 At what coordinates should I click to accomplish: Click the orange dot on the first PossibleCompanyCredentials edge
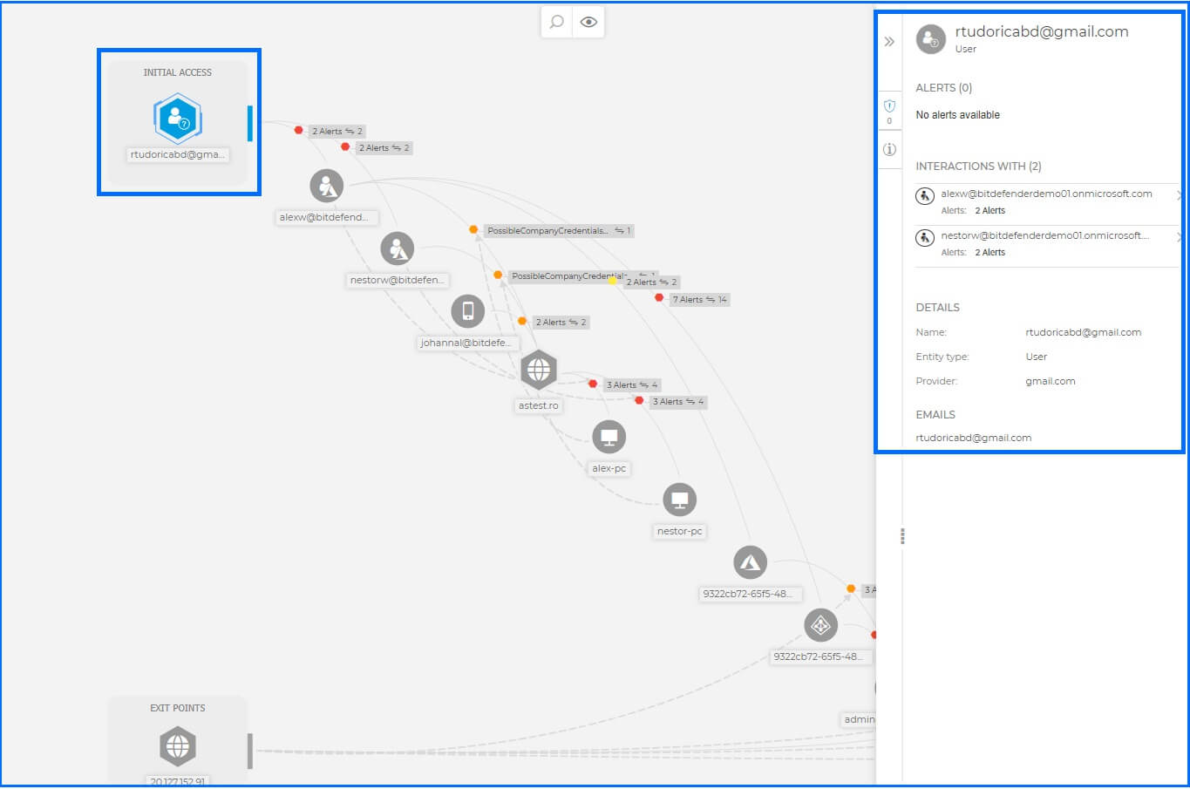coord(473,229)
